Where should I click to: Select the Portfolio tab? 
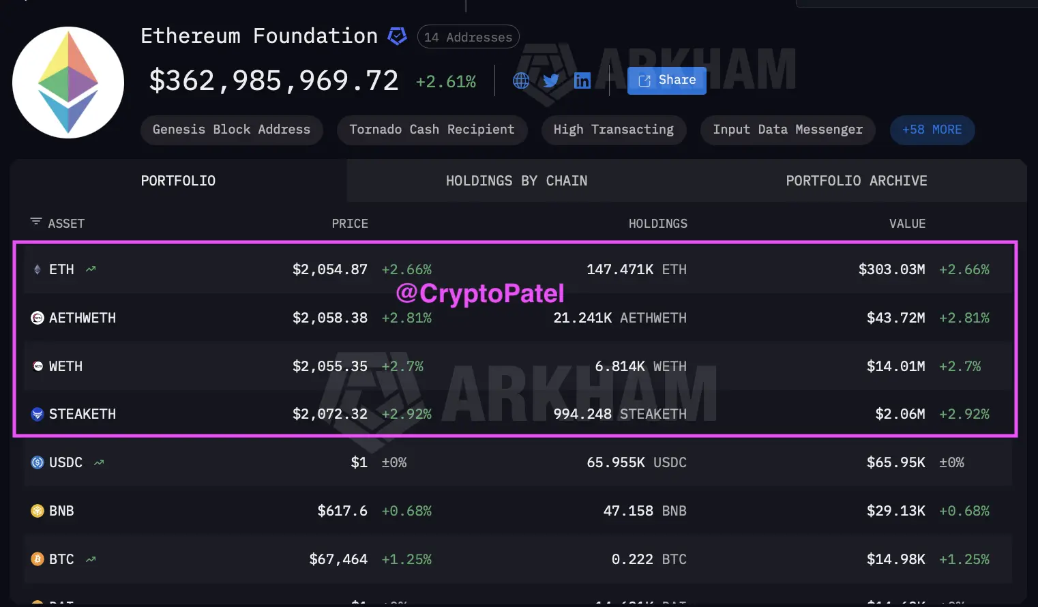pyautogui.click(x=178, y=181)
